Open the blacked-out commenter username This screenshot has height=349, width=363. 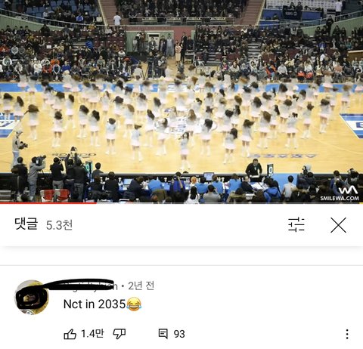coord(83,285)
